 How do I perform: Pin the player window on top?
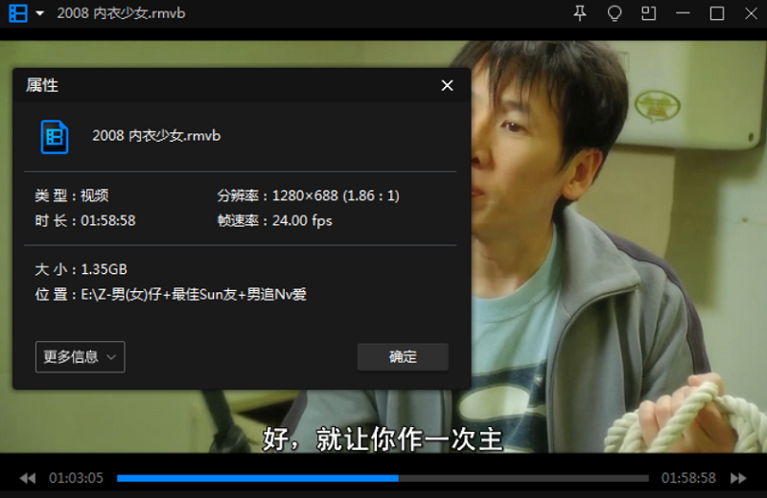(x=580, y=13)
